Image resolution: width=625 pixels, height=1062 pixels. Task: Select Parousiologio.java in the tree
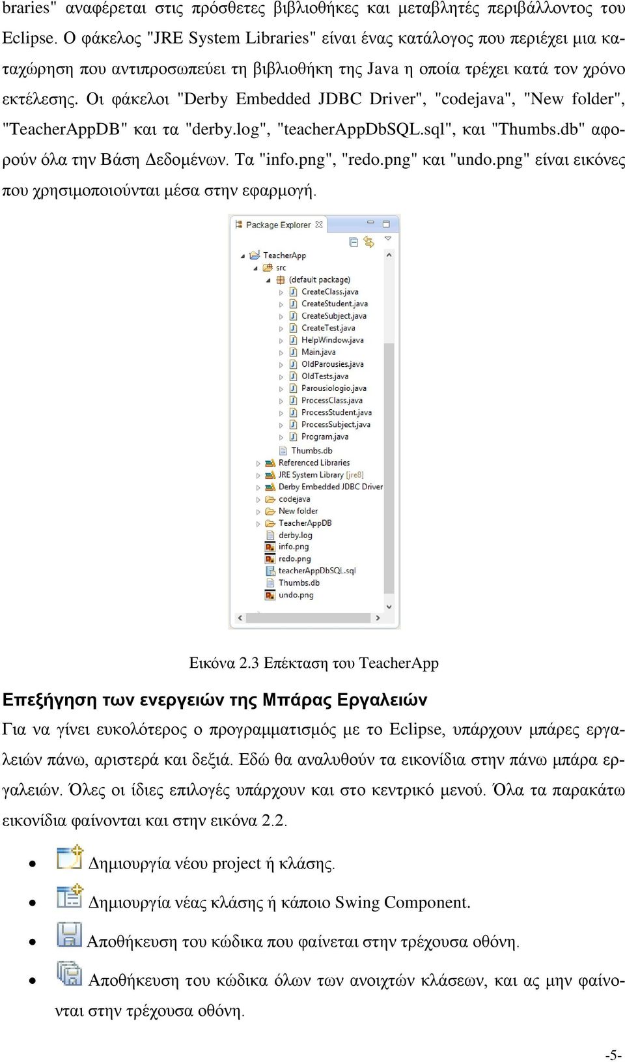(334, 388)
